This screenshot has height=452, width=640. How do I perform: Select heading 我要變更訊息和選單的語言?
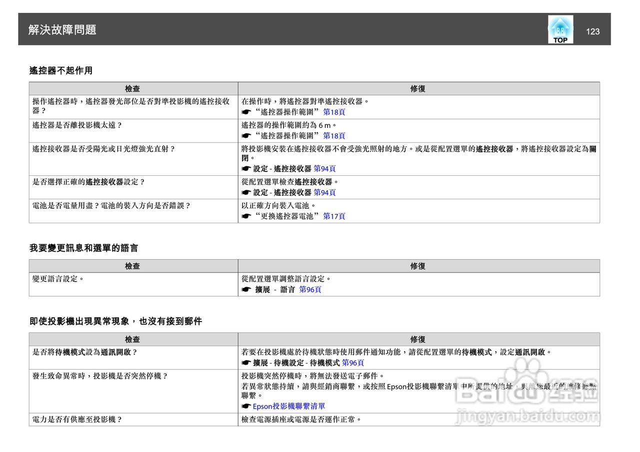[x=84, y=248]
